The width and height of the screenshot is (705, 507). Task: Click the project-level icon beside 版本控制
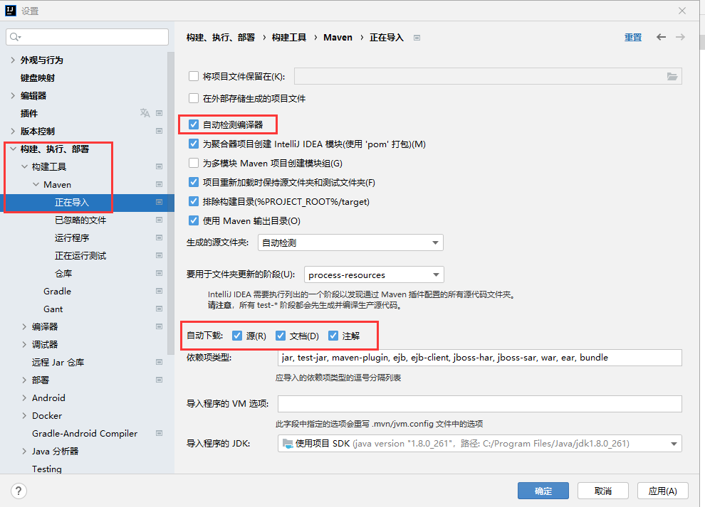point(159,131)
